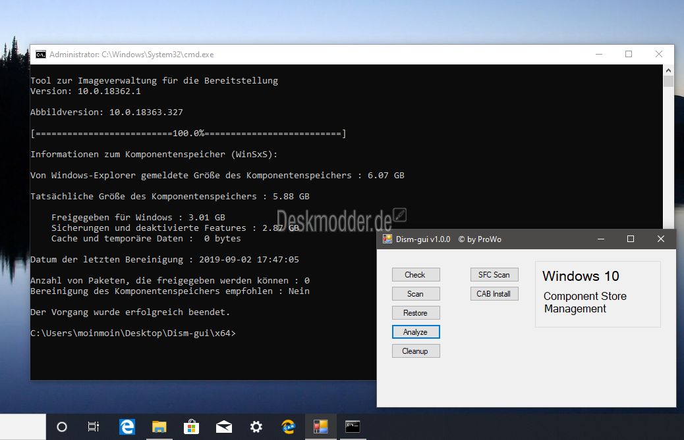Open File Explorer folder icon
The width and height of the screenshot is (684, 440).
point(159,427)
